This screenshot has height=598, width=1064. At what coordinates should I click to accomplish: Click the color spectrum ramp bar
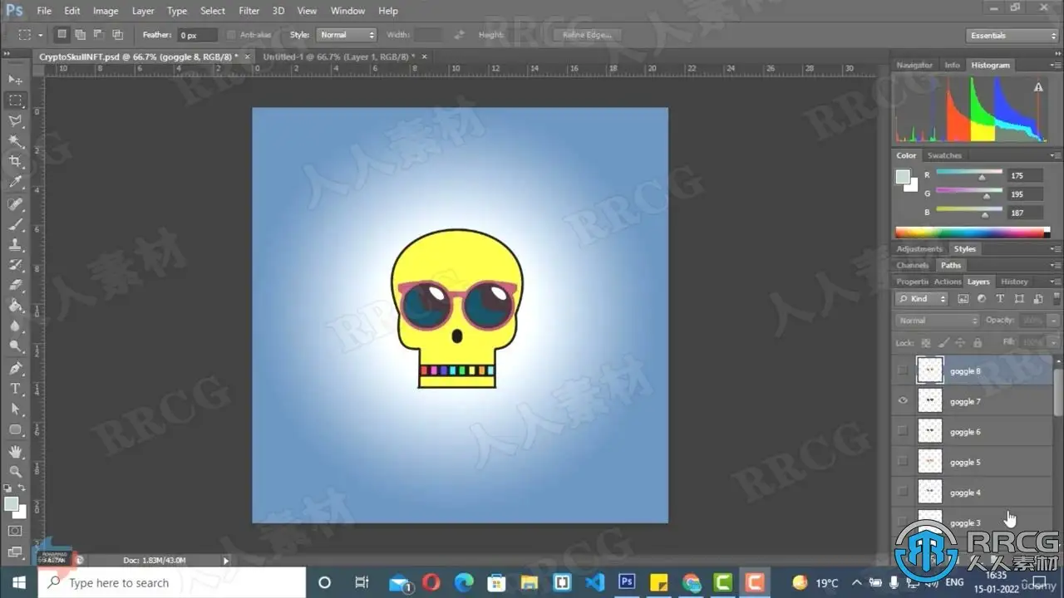tap(968, 233)
